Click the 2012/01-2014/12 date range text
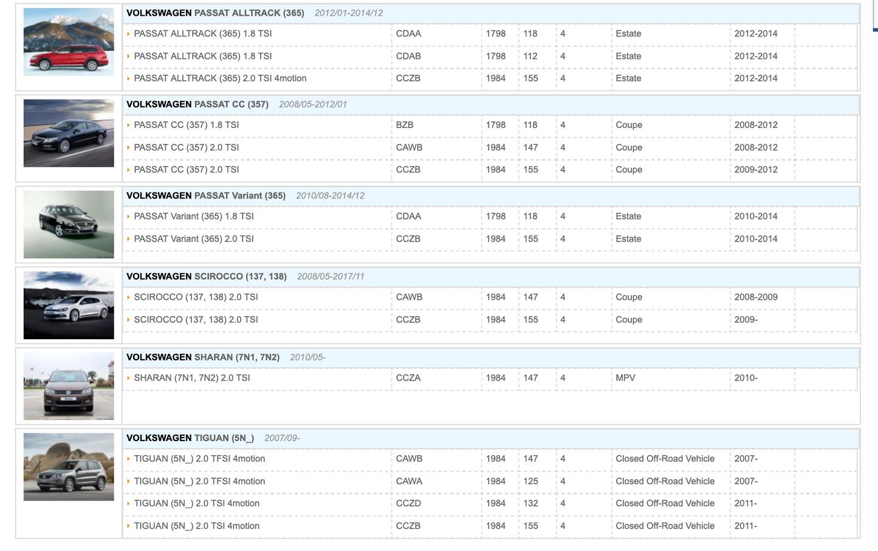878x551 pixels. (x=349, y=13)
